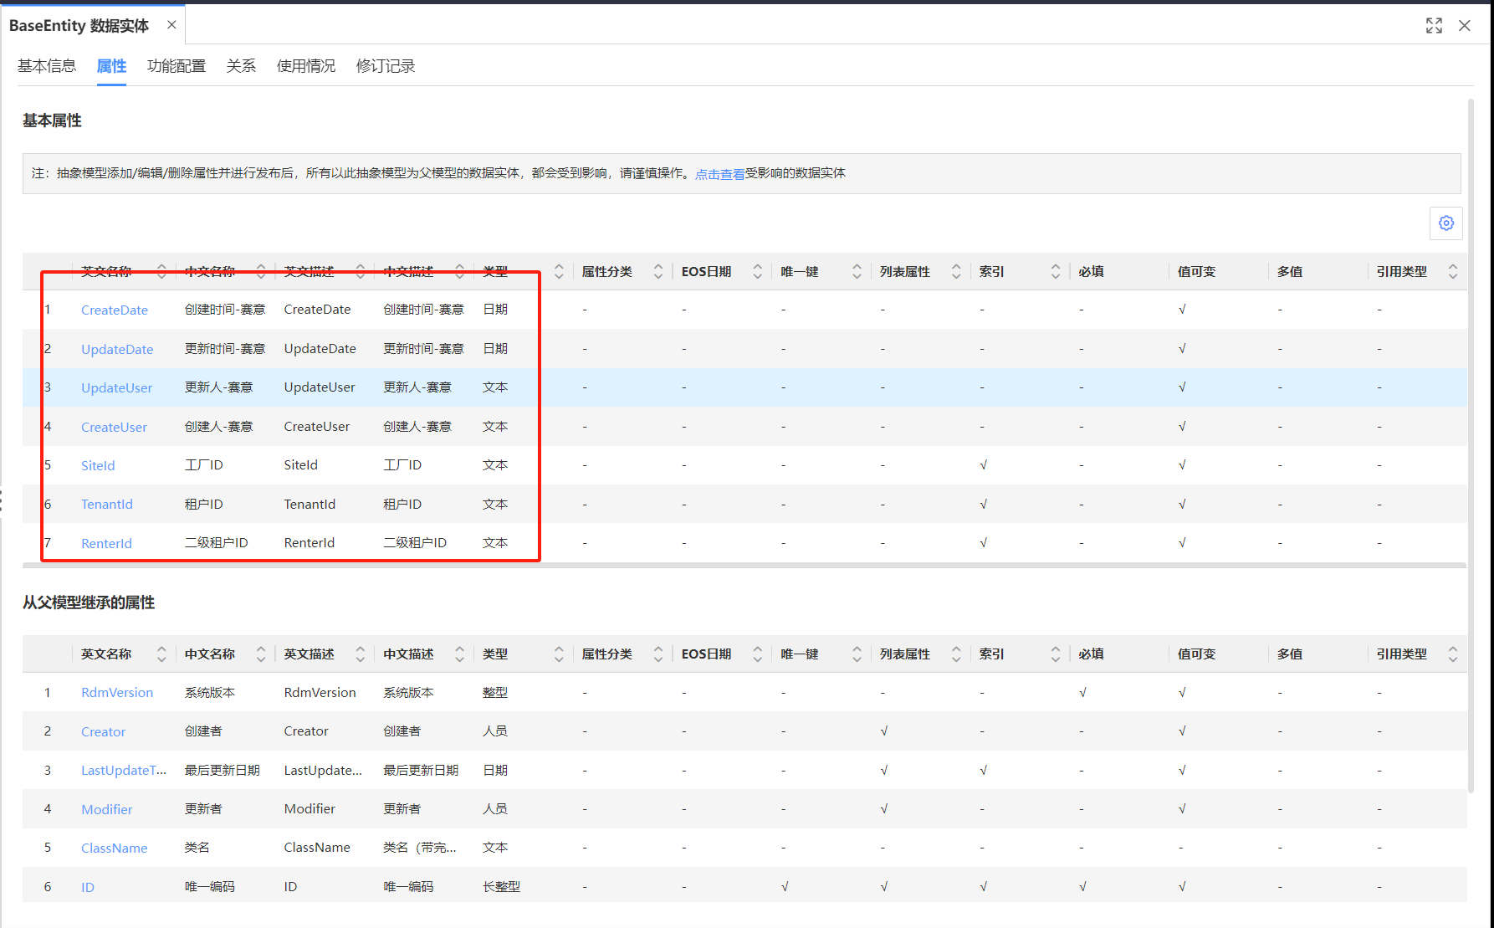Switch to the 基本信息 tab

click(x=47, y=66)
